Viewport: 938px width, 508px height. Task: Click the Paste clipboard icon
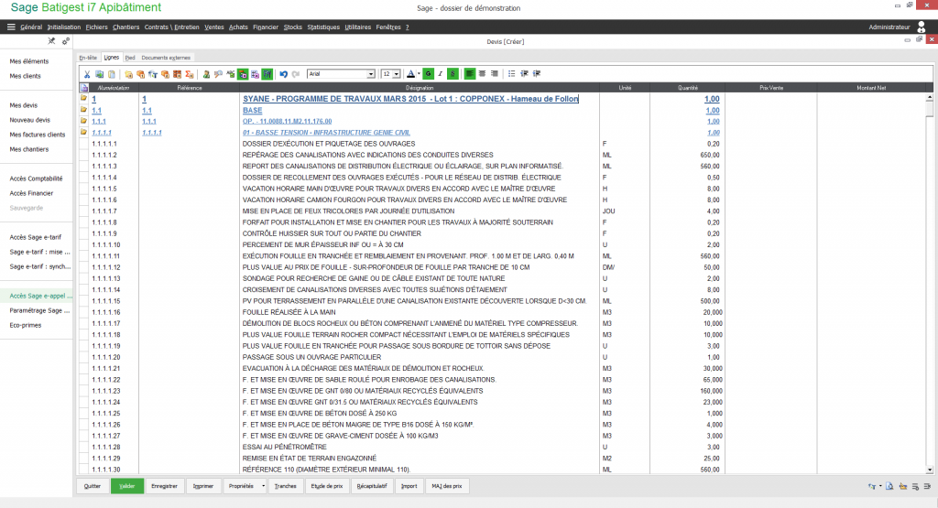[111, 74]
